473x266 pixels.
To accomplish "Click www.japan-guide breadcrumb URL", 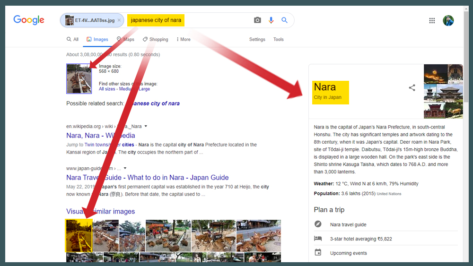I will click(94, 168).
